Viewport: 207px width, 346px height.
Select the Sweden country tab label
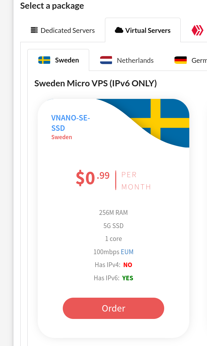click(x=67, y=60)
